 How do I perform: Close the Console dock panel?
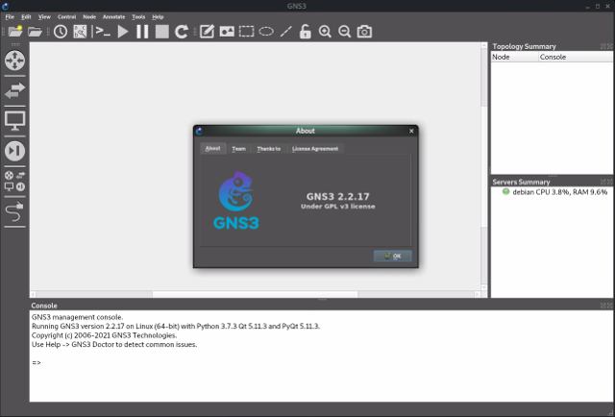tap(610, 306)
